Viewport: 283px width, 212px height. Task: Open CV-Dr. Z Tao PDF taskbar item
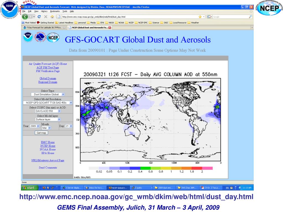[211, 188]
